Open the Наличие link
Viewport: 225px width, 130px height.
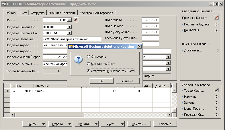(x=190, y=97)
